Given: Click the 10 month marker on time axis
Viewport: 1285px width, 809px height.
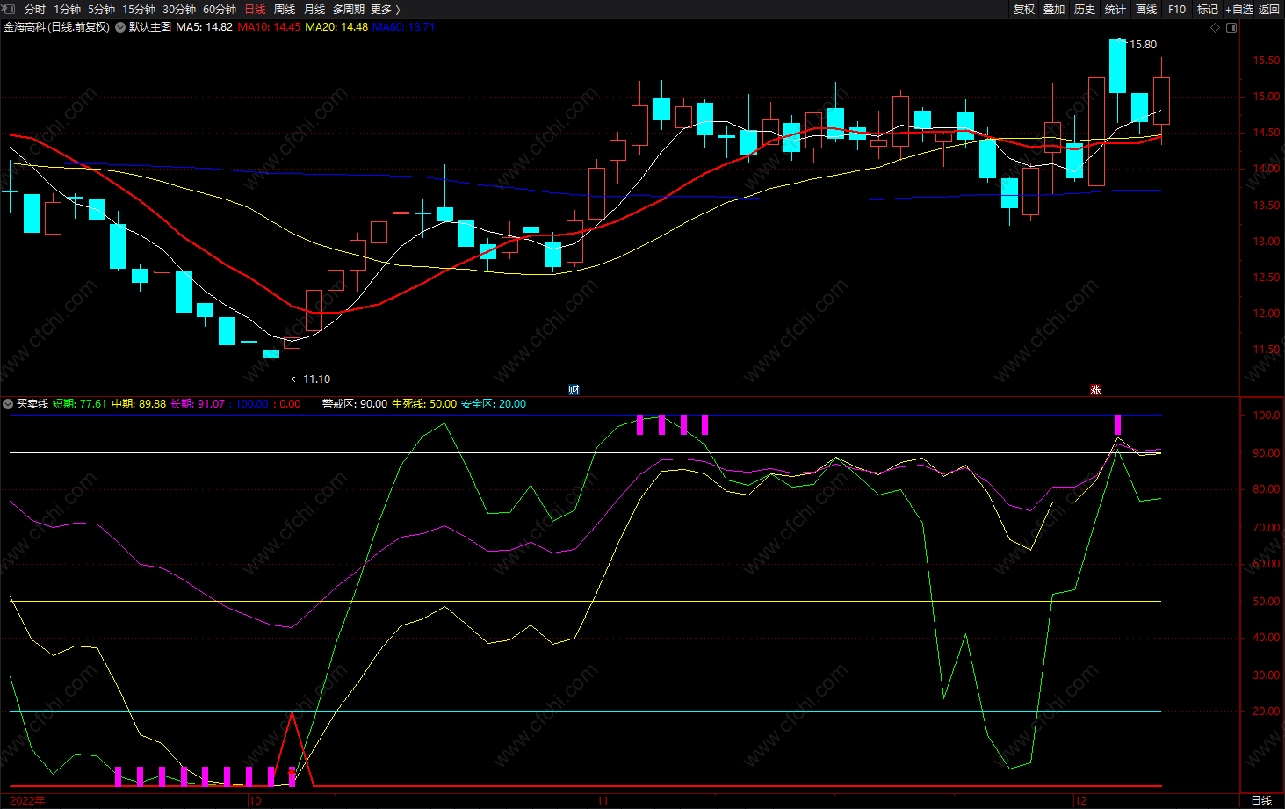Looking at the screenshot, I should 255,800.
